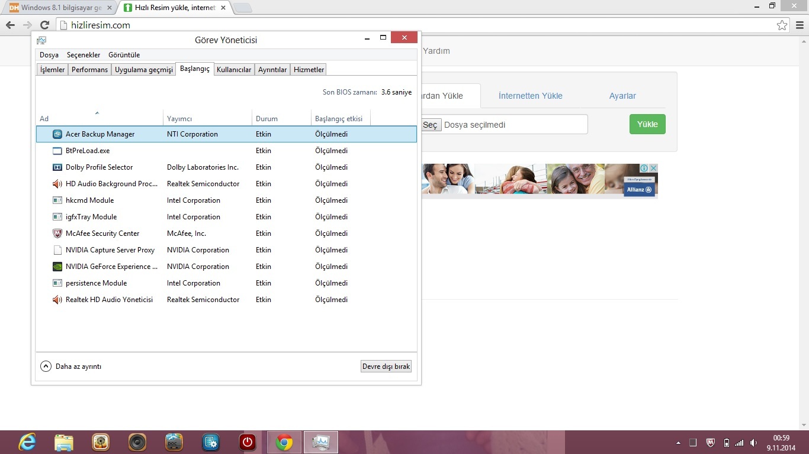
Task: Bookmark page with the star icon
Action: [x=782, y=25]
